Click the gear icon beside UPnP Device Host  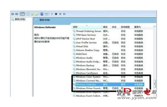[74, 39]
